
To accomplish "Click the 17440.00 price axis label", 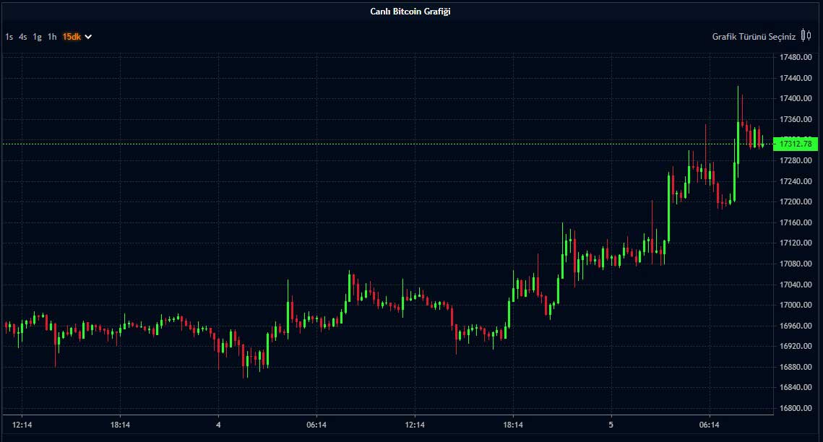I will (x=796, y=78).
